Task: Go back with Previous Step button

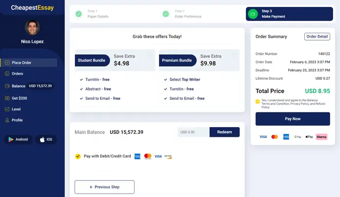Action: pyautogui.click(x=105, y=187)
